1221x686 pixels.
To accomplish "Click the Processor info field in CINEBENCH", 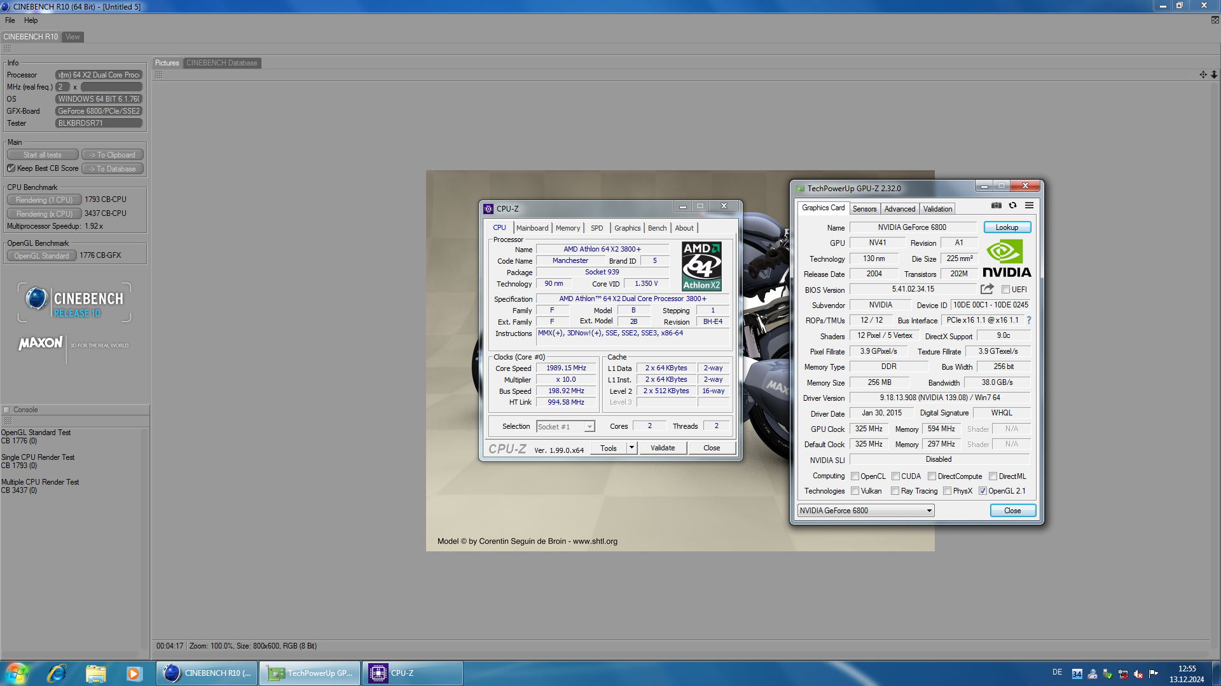I will click(99, 75).
